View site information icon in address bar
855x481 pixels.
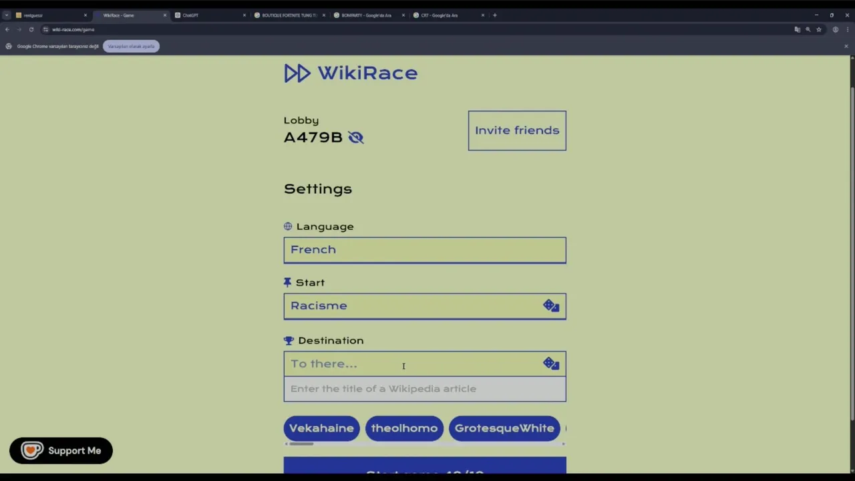click(45, 29)
